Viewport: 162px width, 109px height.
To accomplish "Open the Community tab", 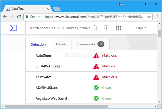I will click(x=91, y=44).
